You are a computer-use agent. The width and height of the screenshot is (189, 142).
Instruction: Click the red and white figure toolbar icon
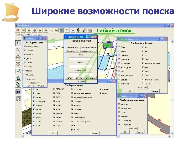[51, 30]
